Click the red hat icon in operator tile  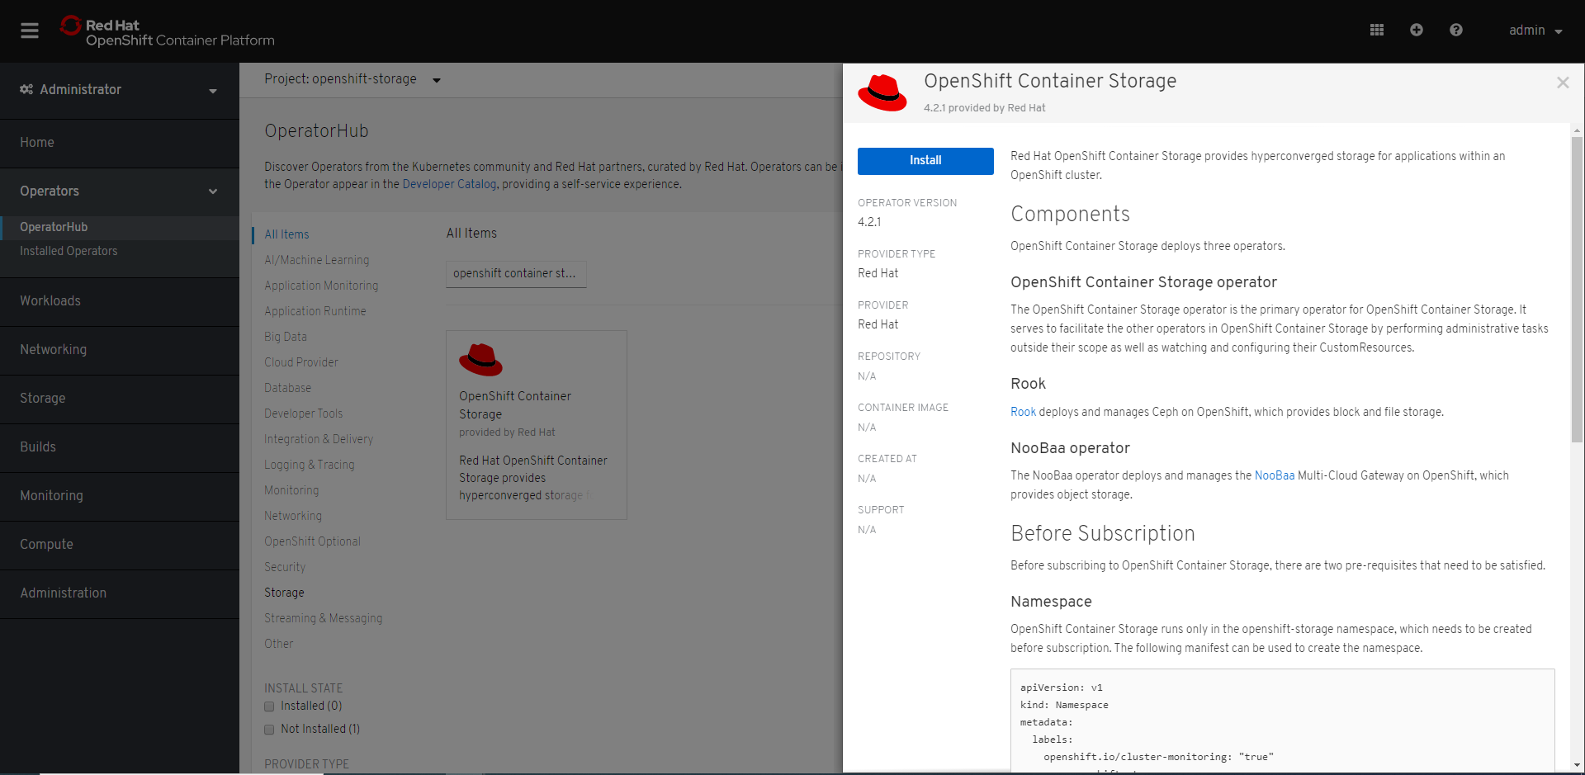[x=480, y=360]
